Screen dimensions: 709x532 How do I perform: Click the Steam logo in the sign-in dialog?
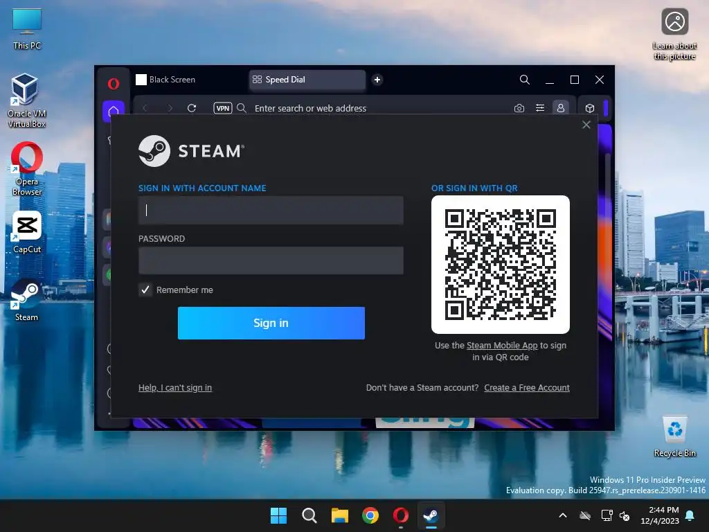(191, 151)
